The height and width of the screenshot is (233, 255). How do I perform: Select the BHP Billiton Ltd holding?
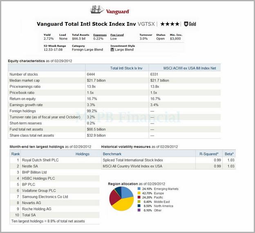pos(34,172)
